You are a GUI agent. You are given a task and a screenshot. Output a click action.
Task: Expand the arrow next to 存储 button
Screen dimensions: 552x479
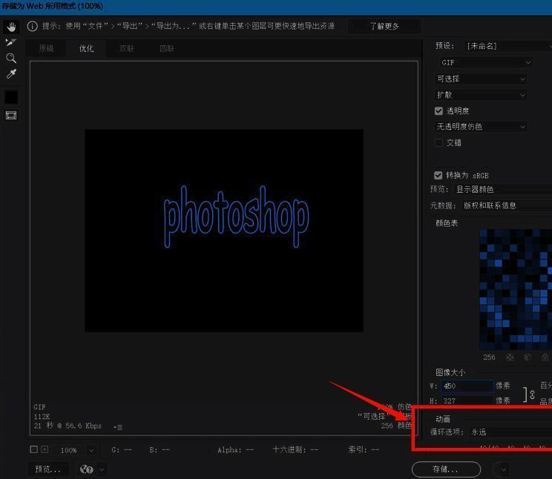click(x=503, y=469)
